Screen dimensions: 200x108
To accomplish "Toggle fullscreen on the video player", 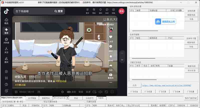I will (112, 92).
